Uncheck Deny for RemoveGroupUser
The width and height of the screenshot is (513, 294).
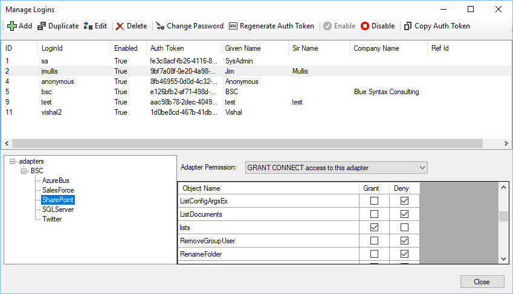point(405,241)
